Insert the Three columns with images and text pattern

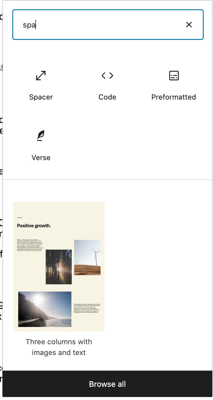[x=58, y=266]
